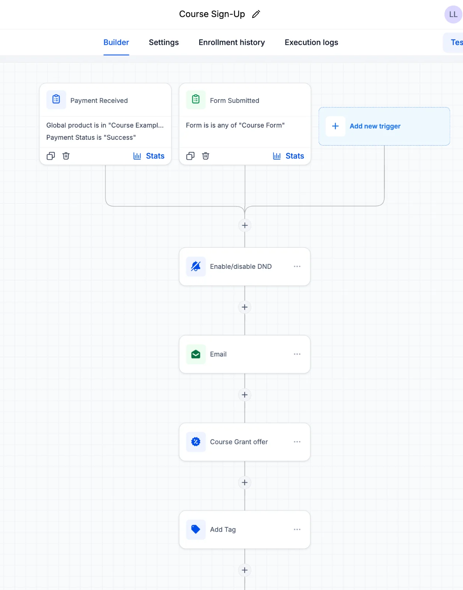This screenshot has height=590, width=463.
Task: Select the Add Tag action label
Action: [x=223, y=530]
